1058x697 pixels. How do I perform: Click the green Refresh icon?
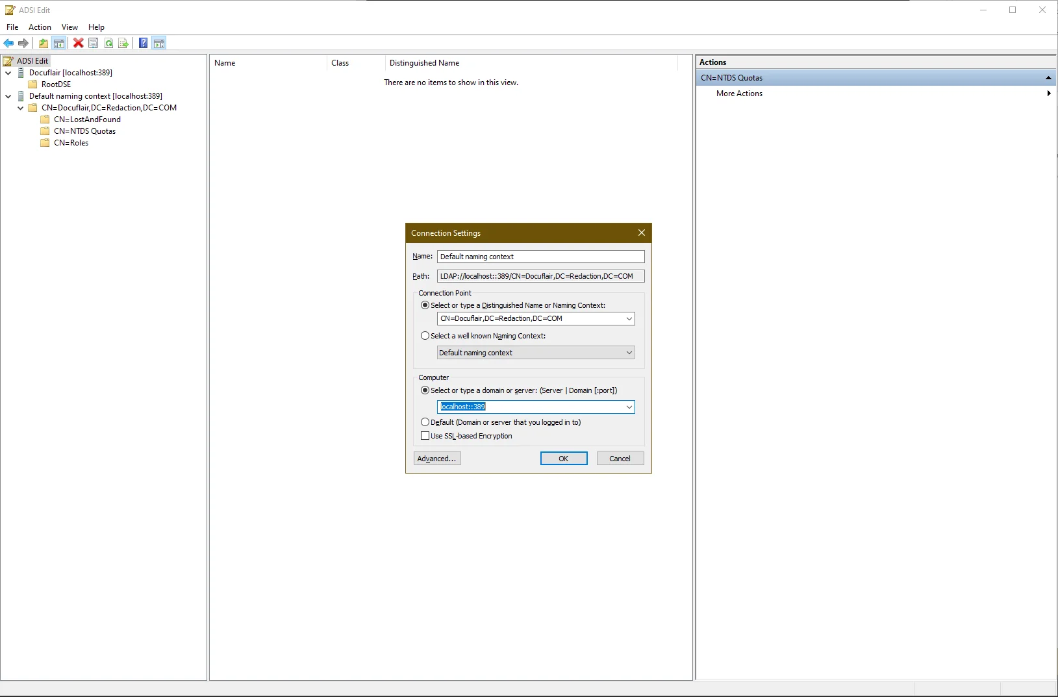[x=108, y=44]
